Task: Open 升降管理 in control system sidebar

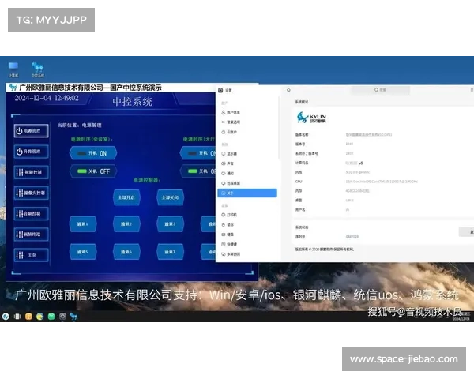Action: pos(31,152)
